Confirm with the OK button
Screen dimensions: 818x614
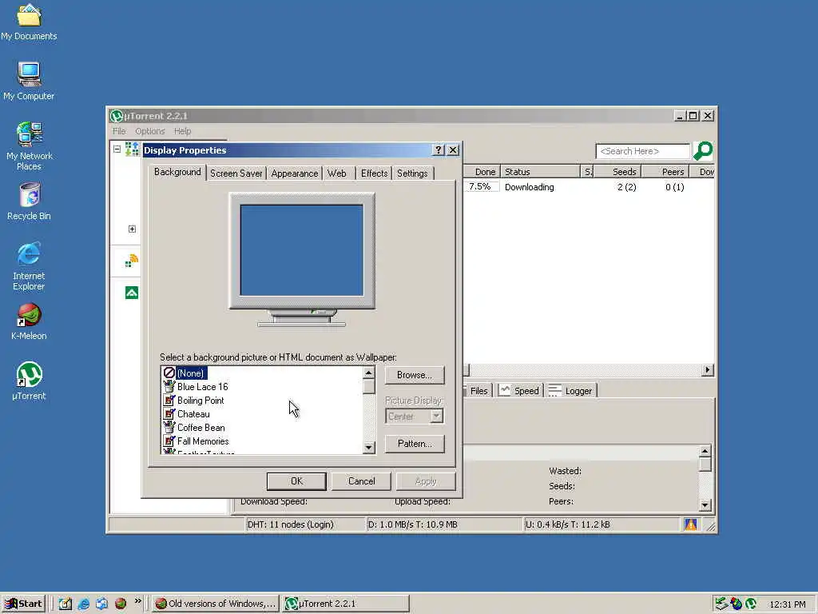point(296,480)
